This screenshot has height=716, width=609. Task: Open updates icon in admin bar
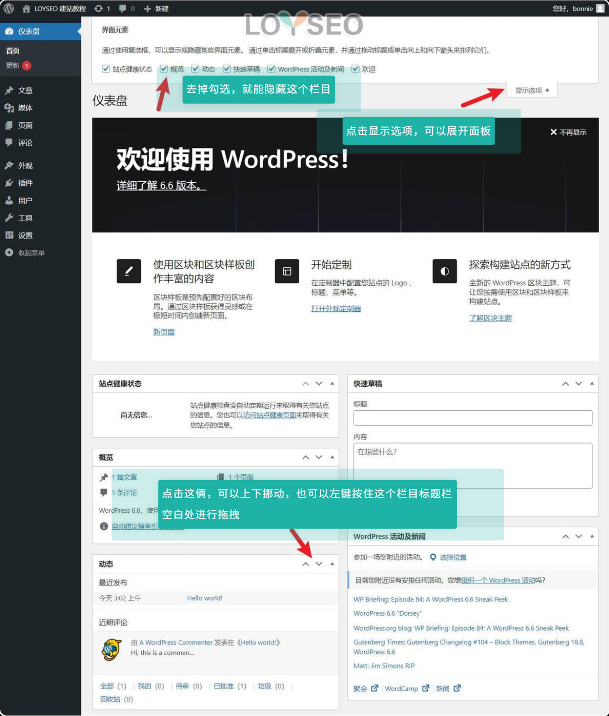[102, 8]
